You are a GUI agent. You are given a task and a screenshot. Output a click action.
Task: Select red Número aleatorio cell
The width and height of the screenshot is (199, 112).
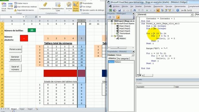[24, 38]
